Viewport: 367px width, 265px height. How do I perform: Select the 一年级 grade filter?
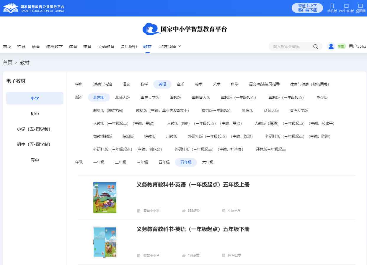coord(99,162)
